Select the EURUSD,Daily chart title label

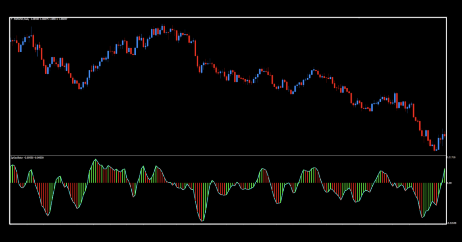point(22,19)
